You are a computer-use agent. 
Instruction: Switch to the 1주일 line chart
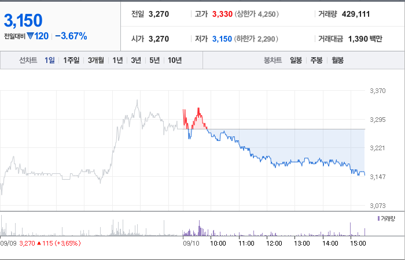click(x=71, y=60)
